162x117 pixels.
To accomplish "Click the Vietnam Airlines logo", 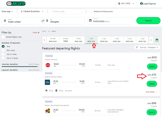I will click(47, 82).
